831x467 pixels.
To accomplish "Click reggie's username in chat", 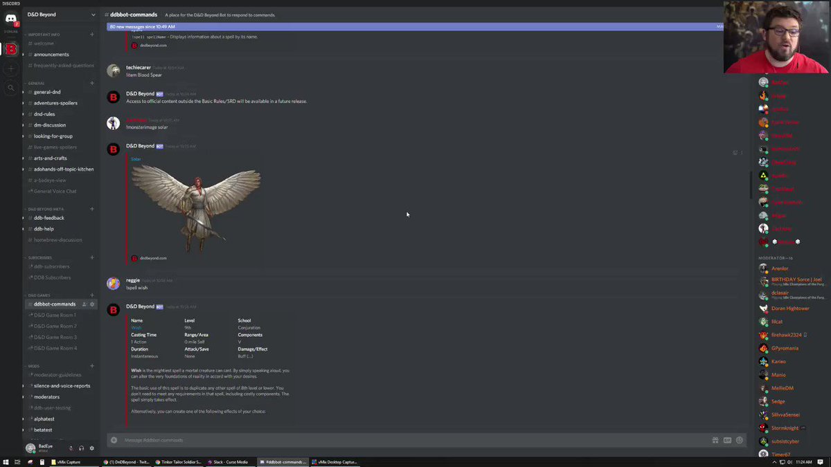I will 132,280.
